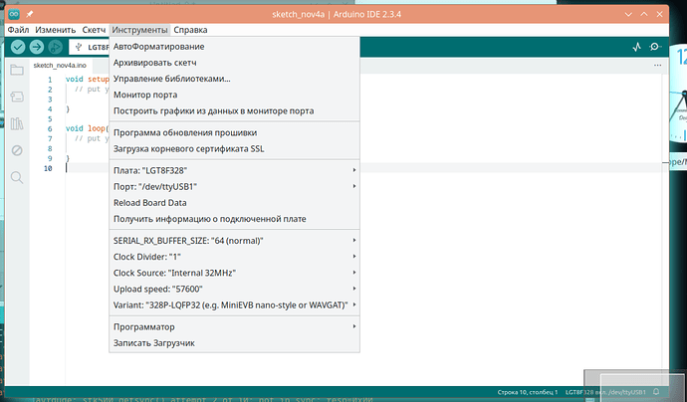This screenshot has height=402, width=687.
Task: Open the Справка menu
Action: click(x=190, y=30)
